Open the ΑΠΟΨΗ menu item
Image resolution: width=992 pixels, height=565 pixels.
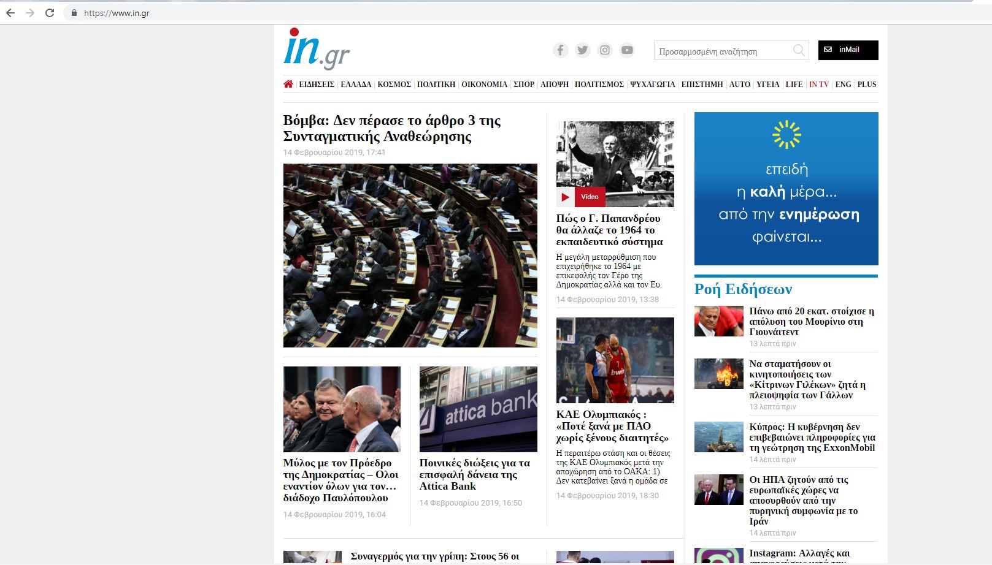tap(555, 85)
